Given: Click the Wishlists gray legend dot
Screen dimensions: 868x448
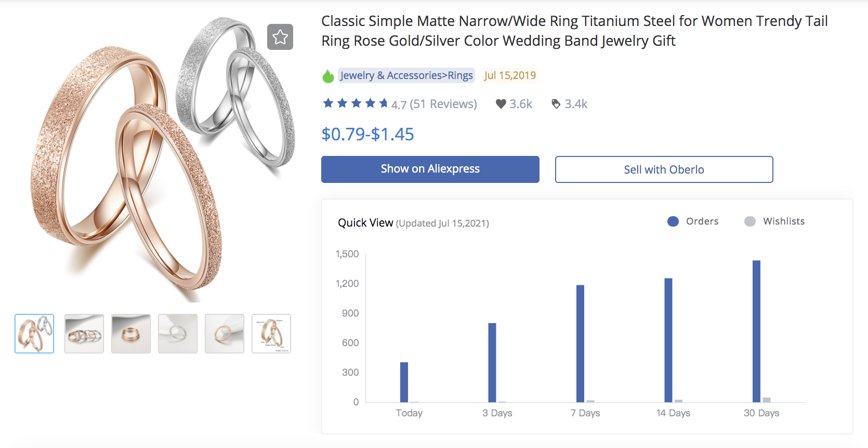Looking at the screenshot, I should 750,221.
